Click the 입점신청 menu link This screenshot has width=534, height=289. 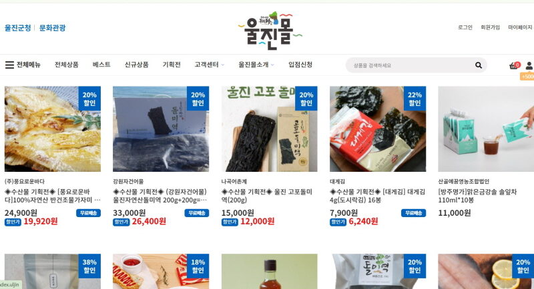(300, 65)
